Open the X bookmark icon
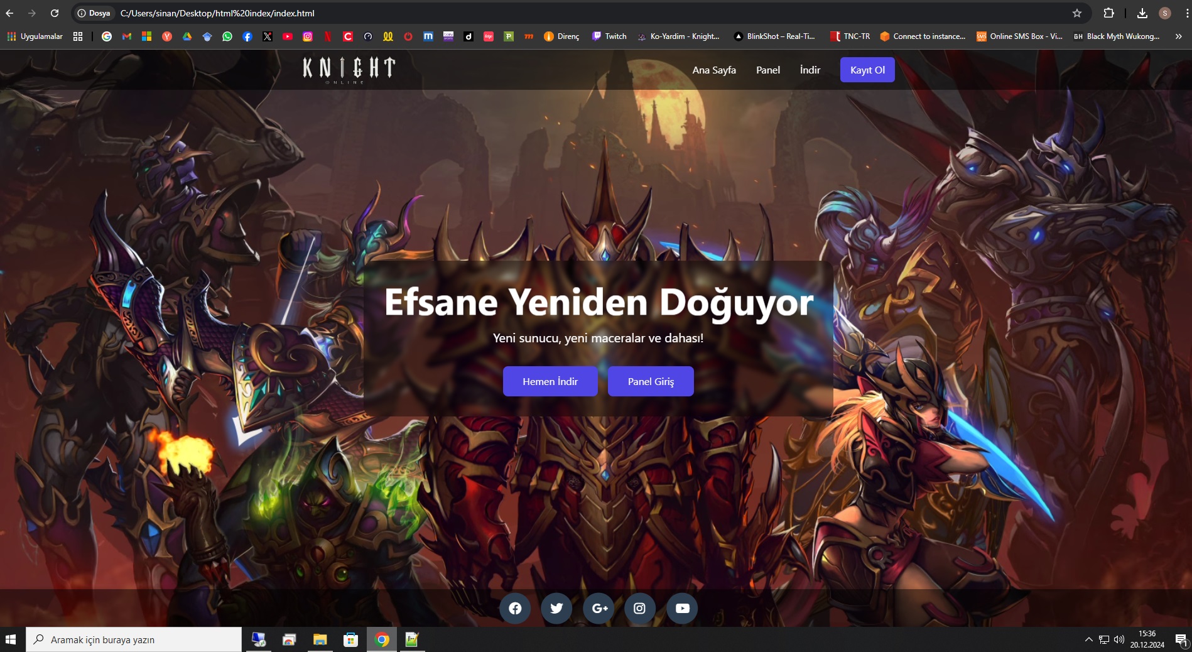 268,36
